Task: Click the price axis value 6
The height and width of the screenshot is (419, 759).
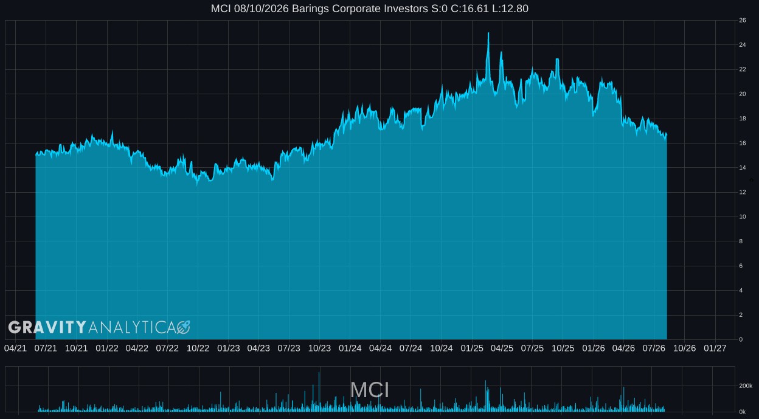Action: tap(740, 266)
